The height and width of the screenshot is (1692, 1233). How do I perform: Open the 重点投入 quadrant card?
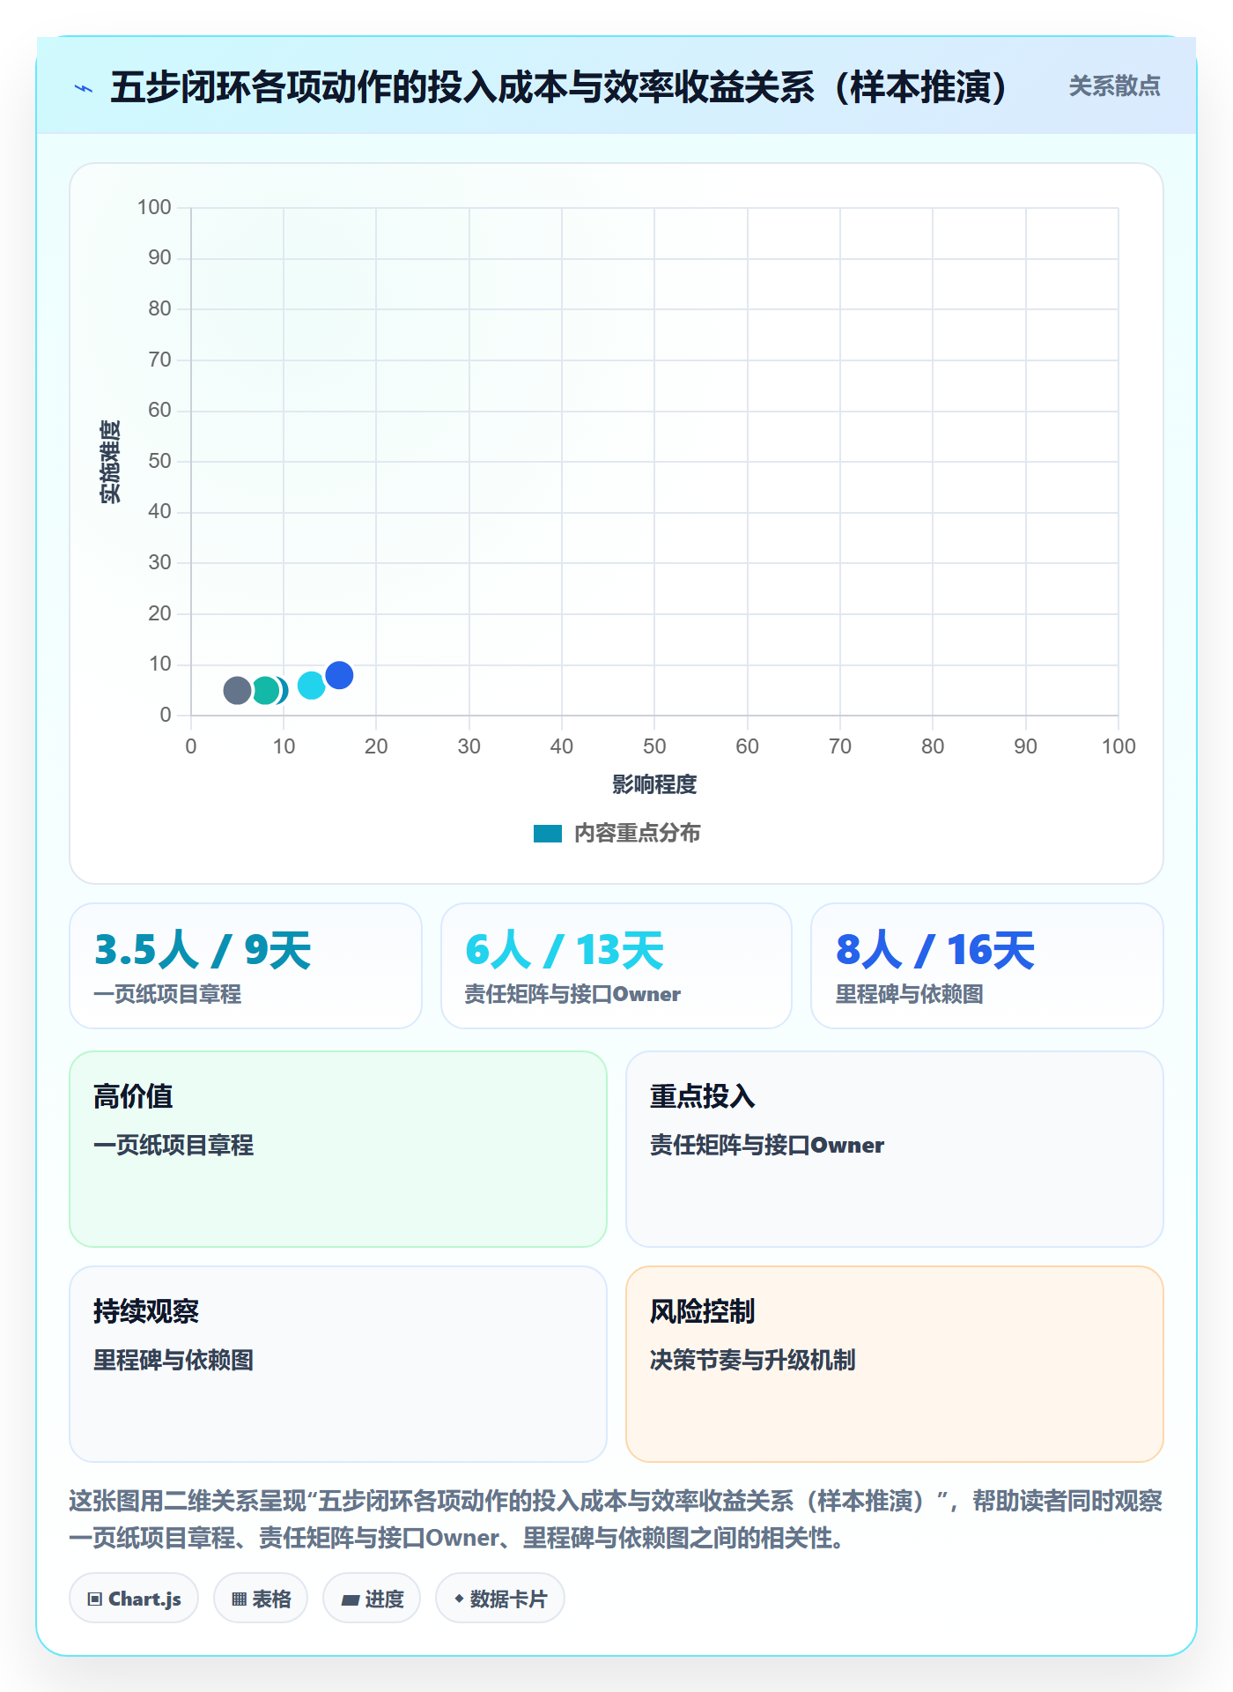[x=895, y=1149]
